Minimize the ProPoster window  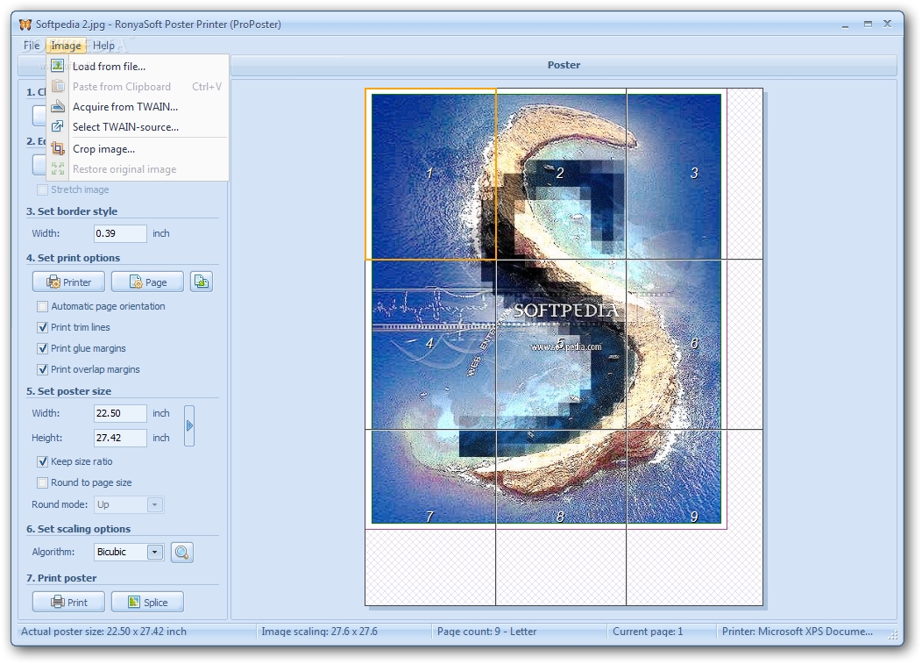[846, 25]
